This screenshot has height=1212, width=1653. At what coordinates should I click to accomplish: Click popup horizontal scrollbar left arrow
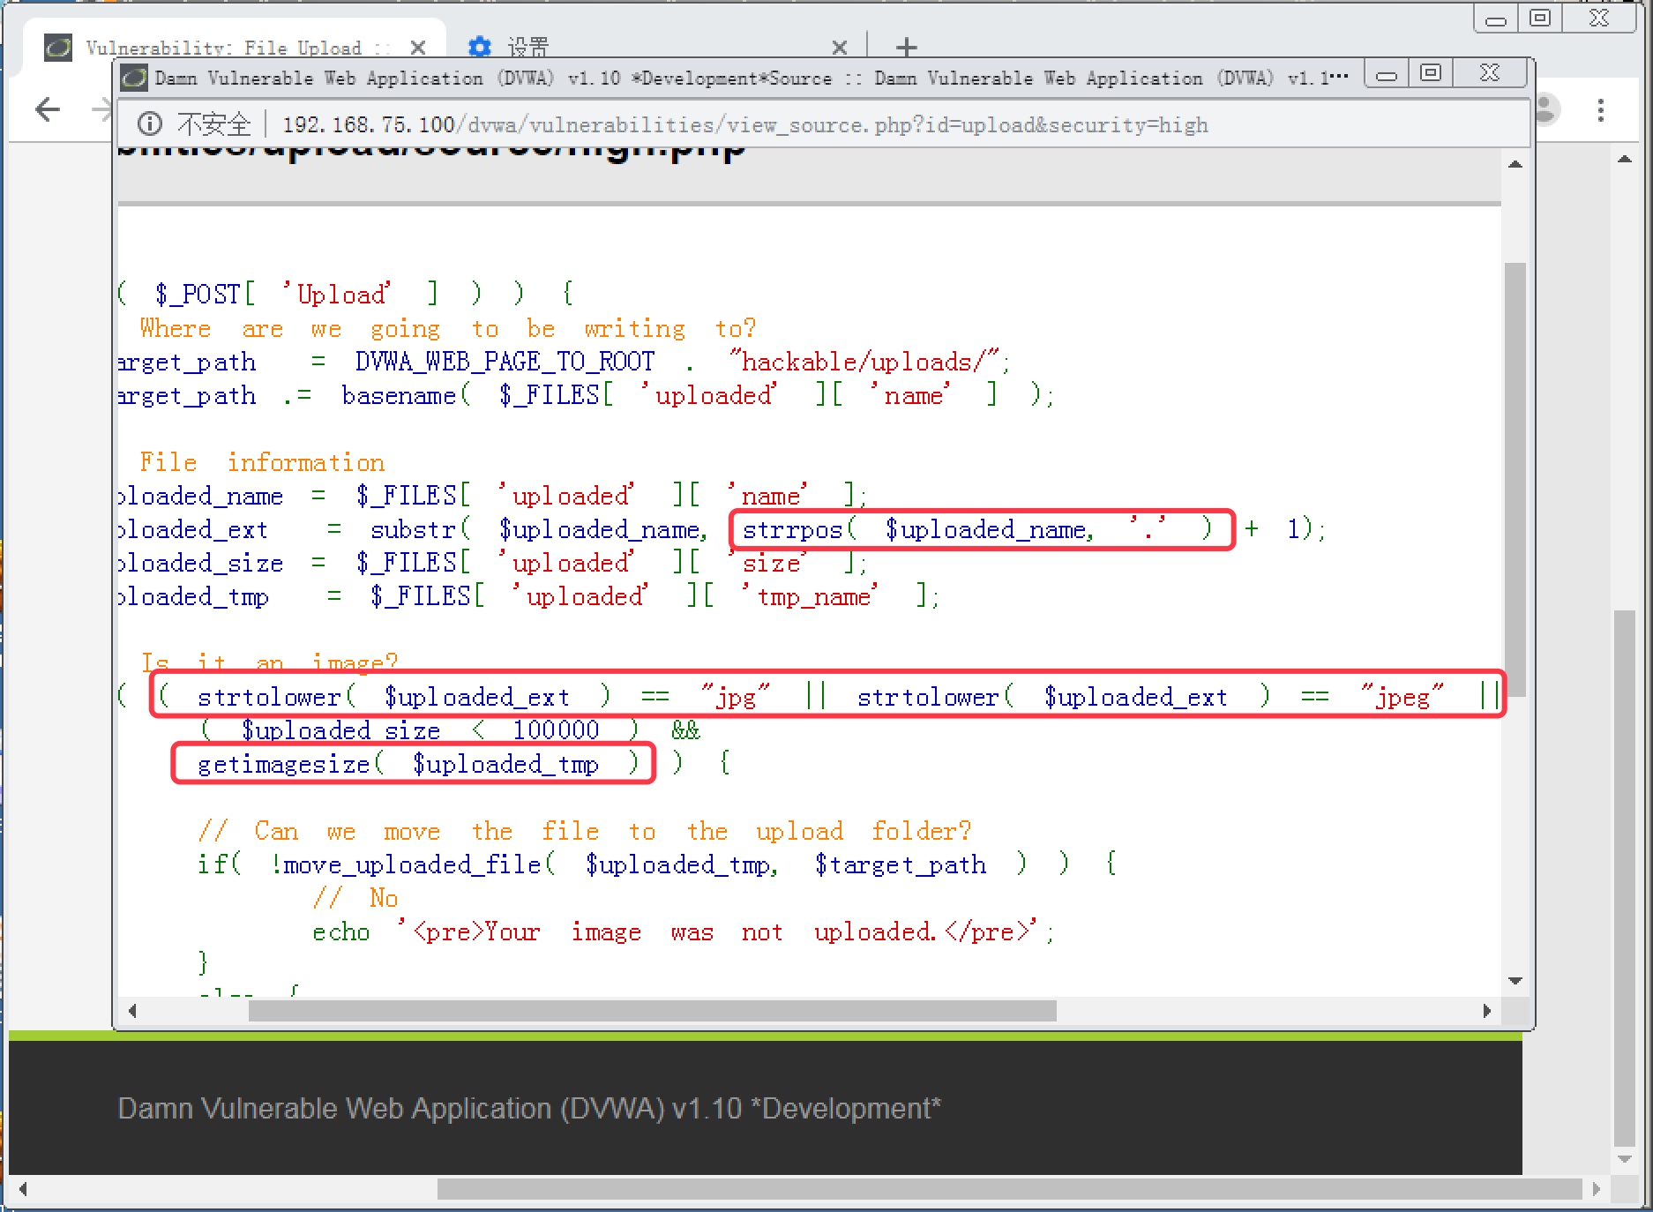coord(132,1010)
